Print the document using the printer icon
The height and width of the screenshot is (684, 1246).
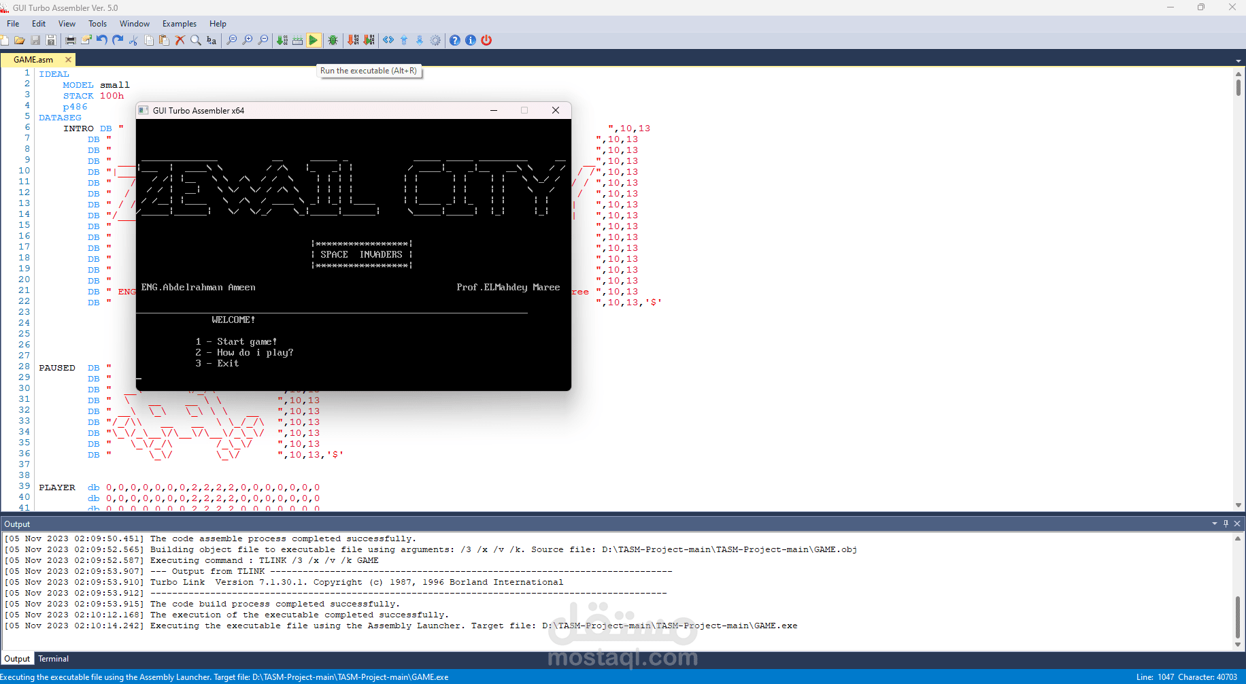coord(70,41)
